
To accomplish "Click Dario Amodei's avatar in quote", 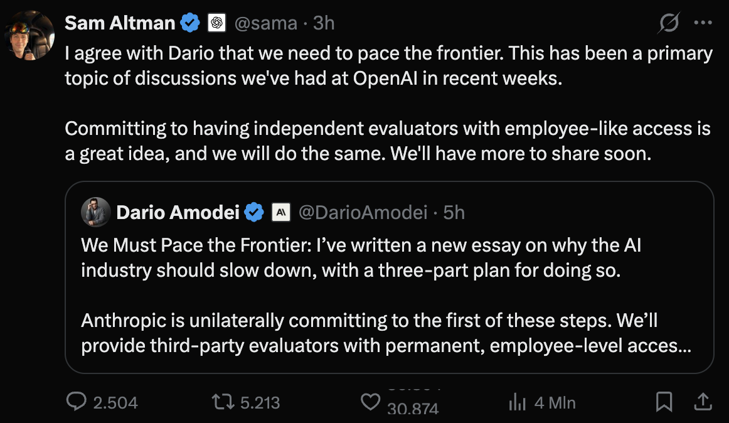I will point(95,212).
